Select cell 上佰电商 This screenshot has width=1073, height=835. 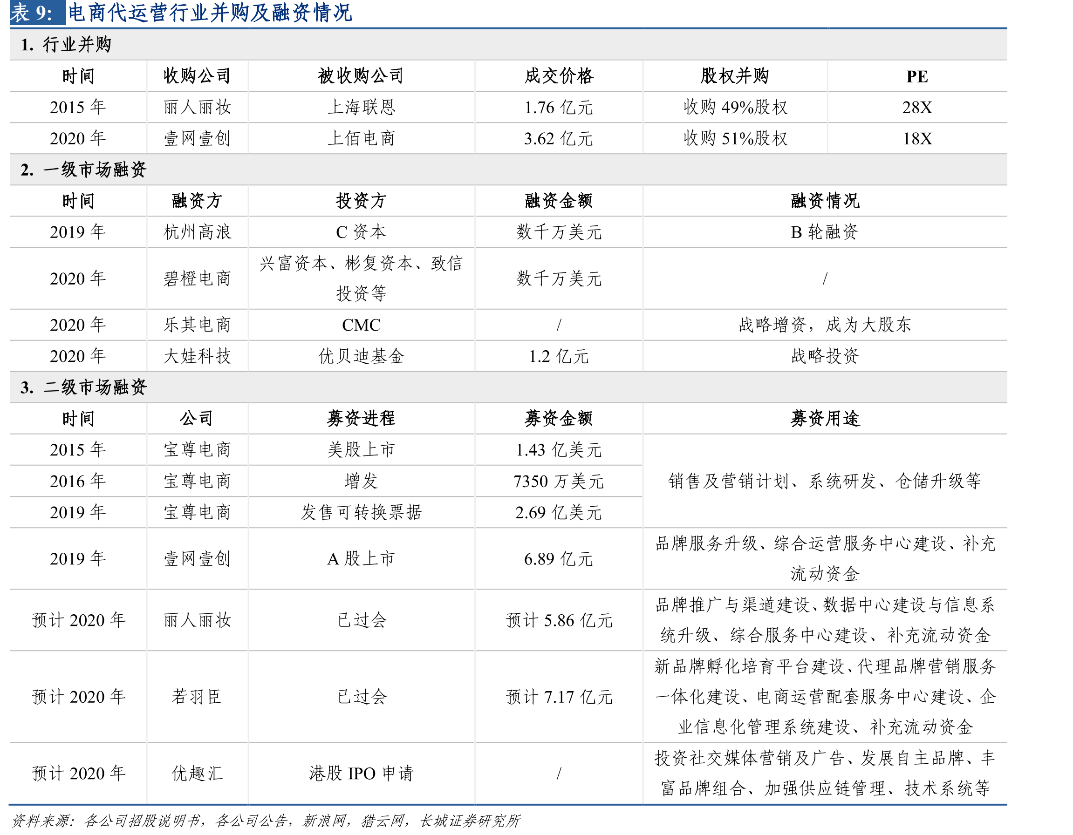[x=361, y=138]
